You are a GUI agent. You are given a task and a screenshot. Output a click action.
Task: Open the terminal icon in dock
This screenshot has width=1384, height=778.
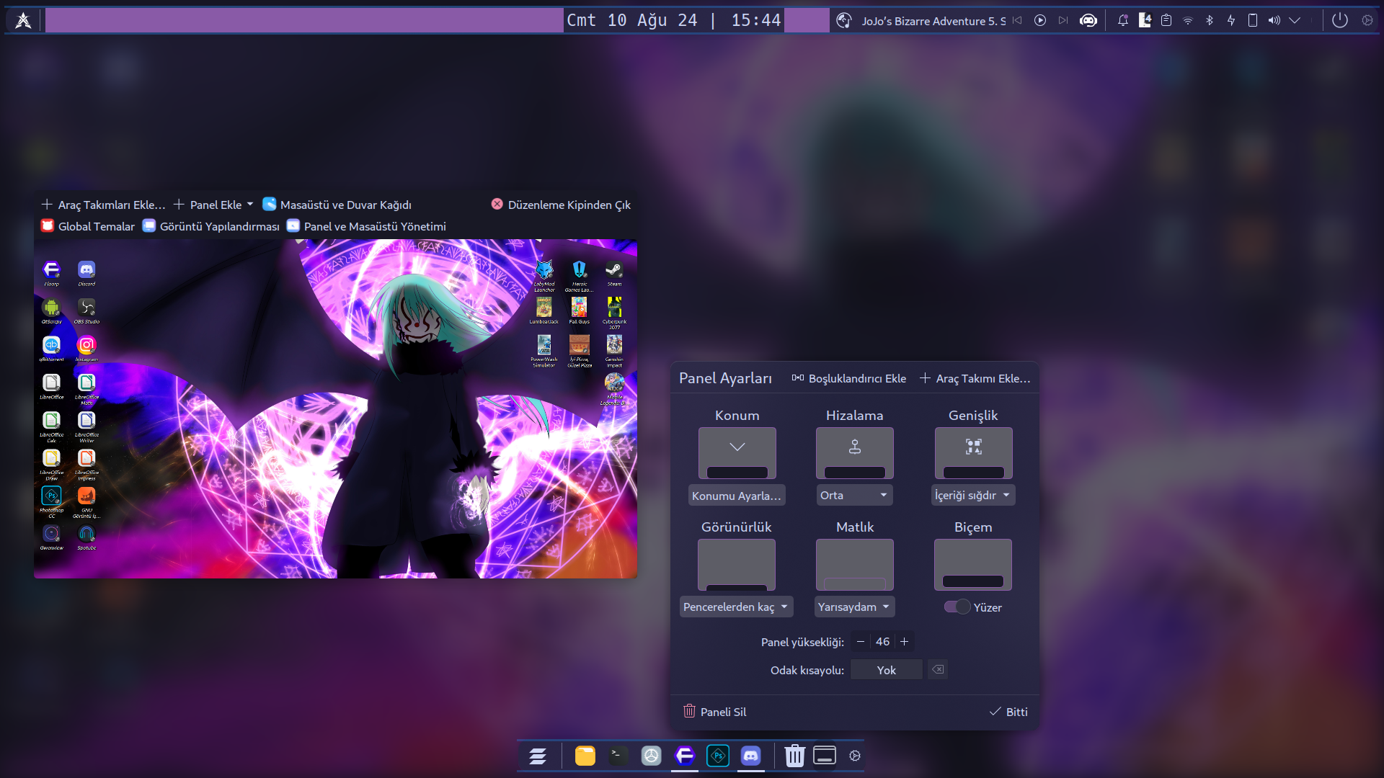[x=618, y=756]
